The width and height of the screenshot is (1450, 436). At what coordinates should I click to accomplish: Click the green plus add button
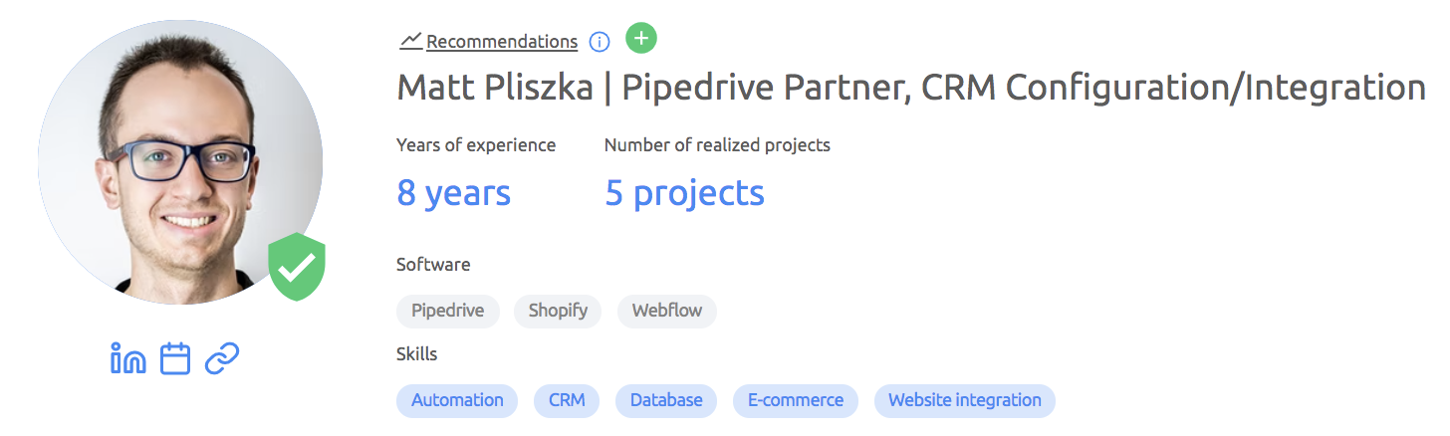[641, 39]
